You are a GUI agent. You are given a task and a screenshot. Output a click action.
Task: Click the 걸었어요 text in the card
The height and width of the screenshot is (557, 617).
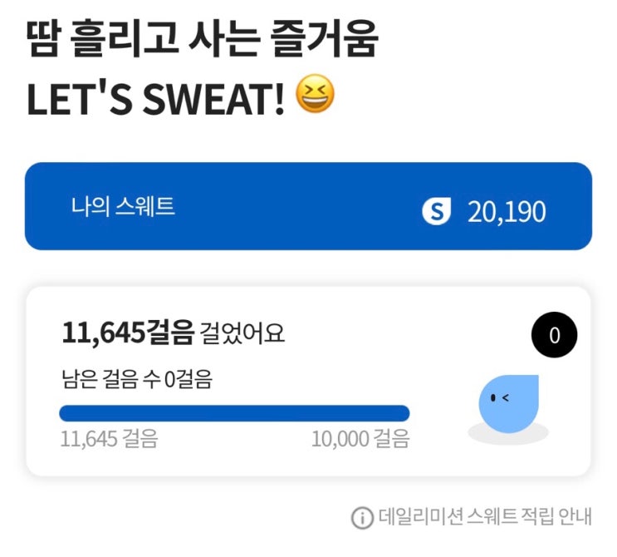coord(242,334)
